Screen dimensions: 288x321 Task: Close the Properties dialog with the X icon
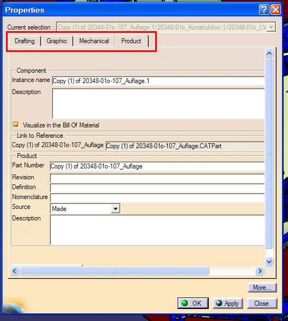pyautogui.click(x=276, y=10)
